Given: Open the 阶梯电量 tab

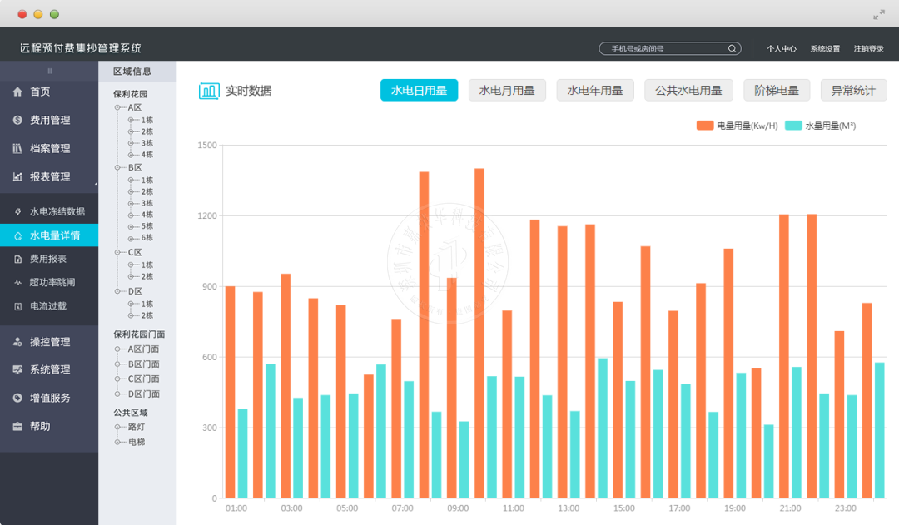Looking at the screenshot, I should tap(777, 90).
